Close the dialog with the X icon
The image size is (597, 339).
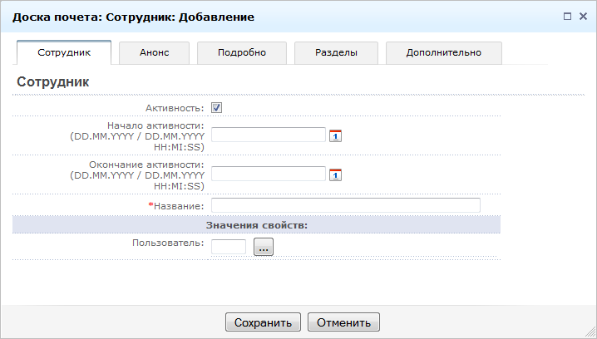tap(583, 16)
